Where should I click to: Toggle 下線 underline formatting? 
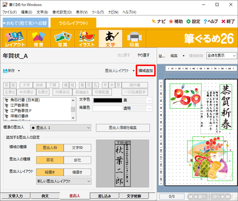pos(52,85)
